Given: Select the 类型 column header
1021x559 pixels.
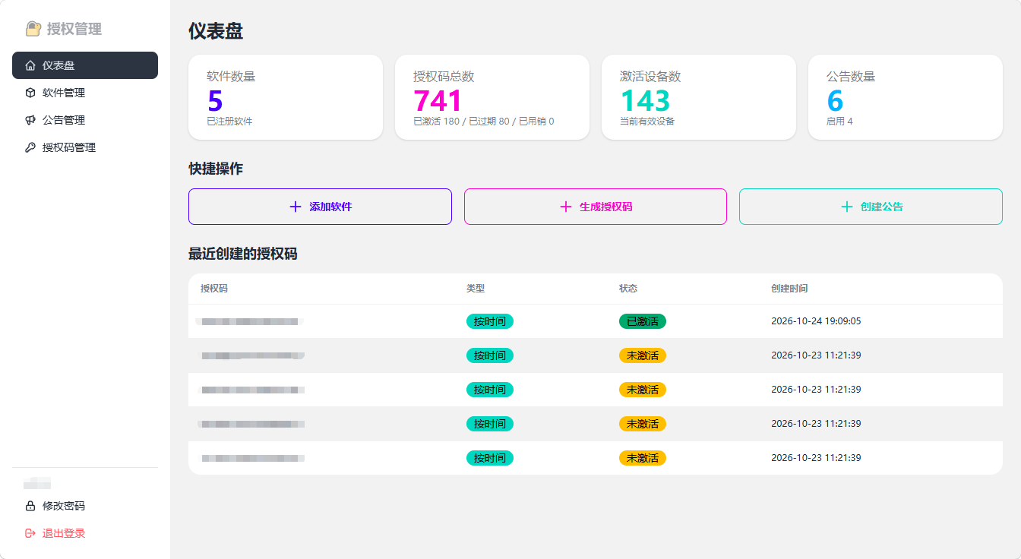Looking at the screenshot, I should coord(476,289).
